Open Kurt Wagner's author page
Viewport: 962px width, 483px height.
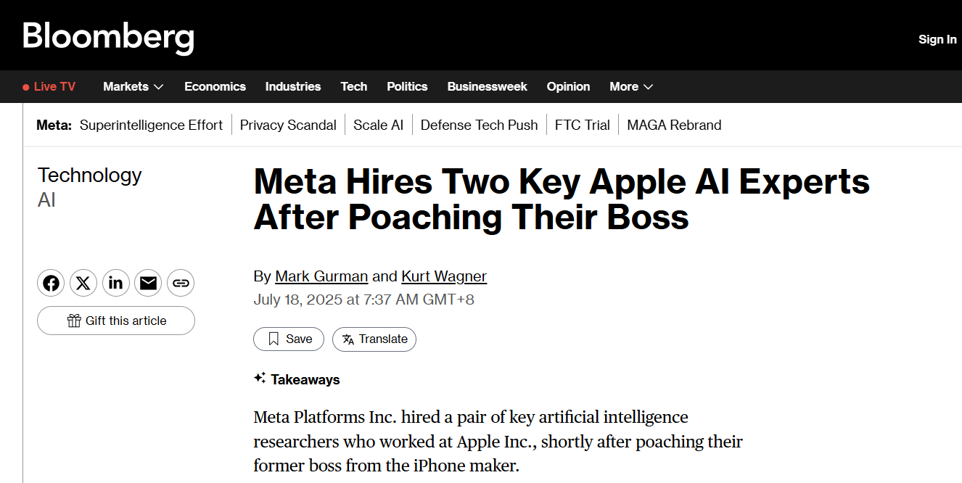point(444,276)
